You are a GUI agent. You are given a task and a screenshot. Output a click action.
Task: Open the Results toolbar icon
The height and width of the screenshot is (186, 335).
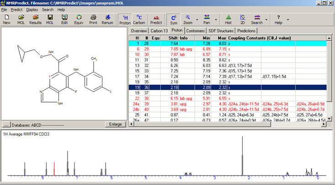click(x=35, y=19)
